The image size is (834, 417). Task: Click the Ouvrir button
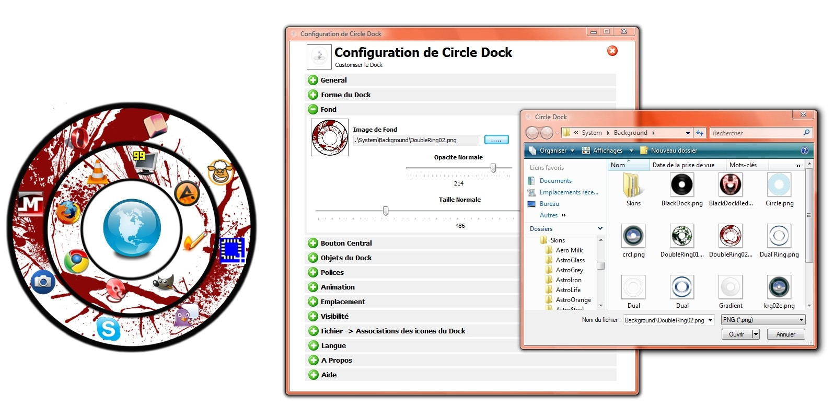736,334
